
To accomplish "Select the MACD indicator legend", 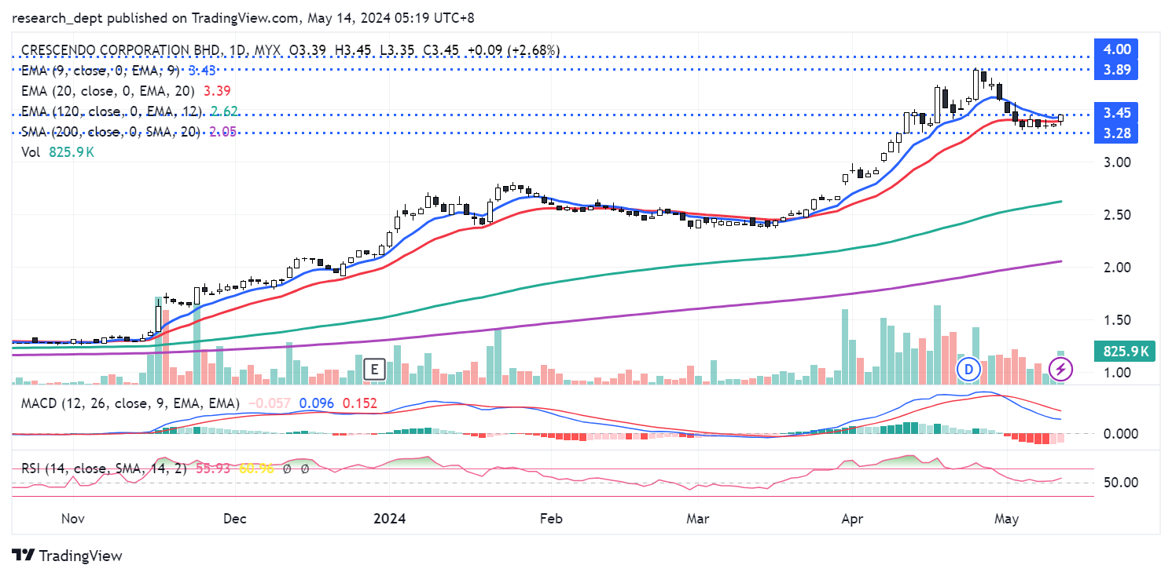I will coord(128,403).
